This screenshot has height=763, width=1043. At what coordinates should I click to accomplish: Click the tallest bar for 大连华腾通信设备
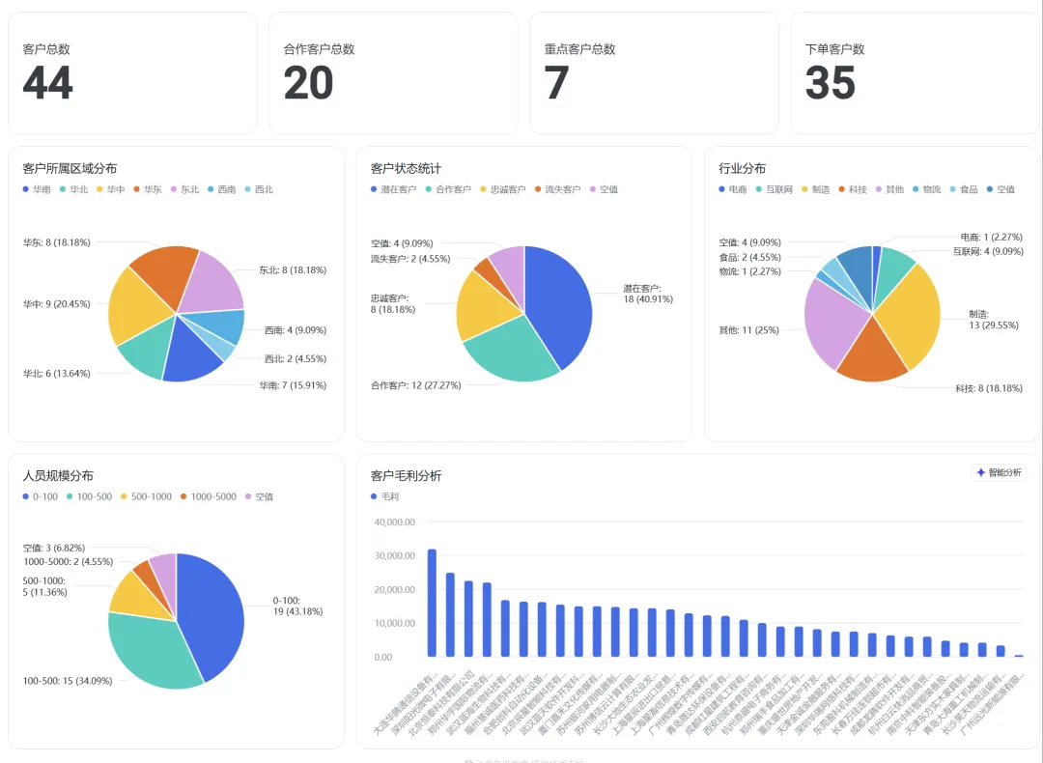coord(432,603)
